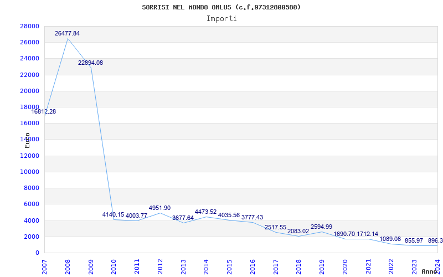Screen dimensions: 443x277
Task: Click the 1089.08 data label
Action: [390, 239]
